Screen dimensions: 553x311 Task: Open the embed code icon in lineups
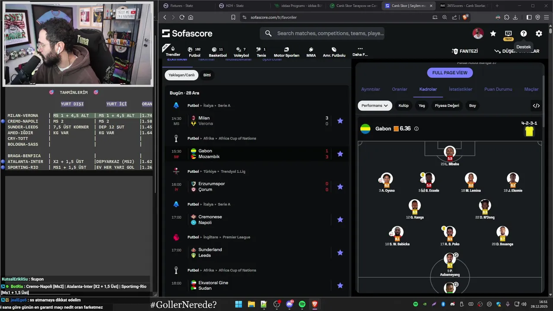pyautogui.click(x=536, y=105)
